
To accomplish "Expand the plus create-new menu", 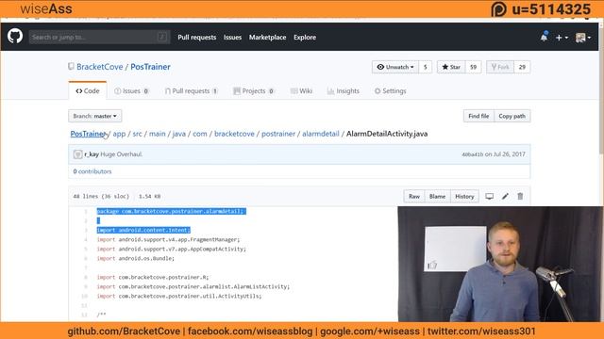I will 562,38.
